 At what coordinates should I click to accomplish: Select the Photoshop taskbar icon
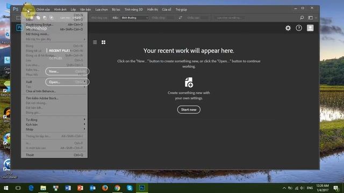click(142, 188)
